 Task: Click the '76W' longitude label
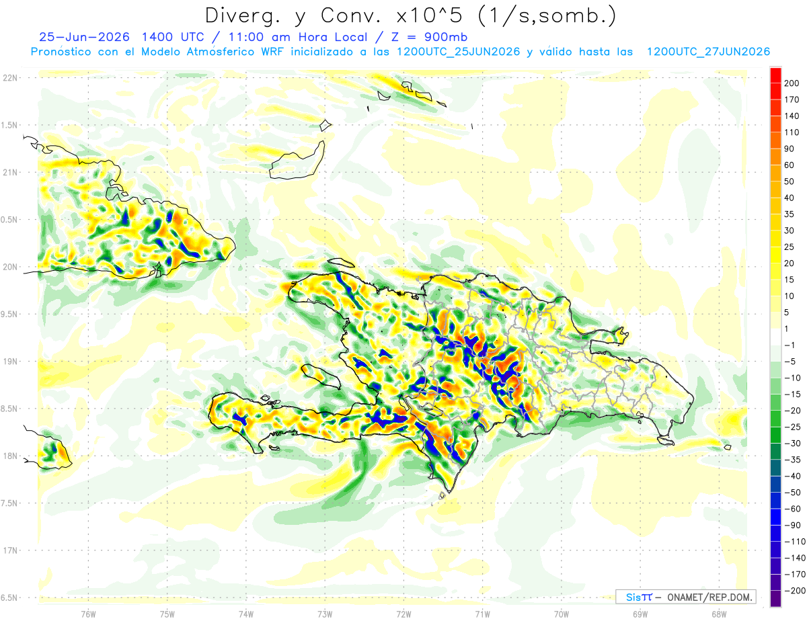tap(88, 614)
